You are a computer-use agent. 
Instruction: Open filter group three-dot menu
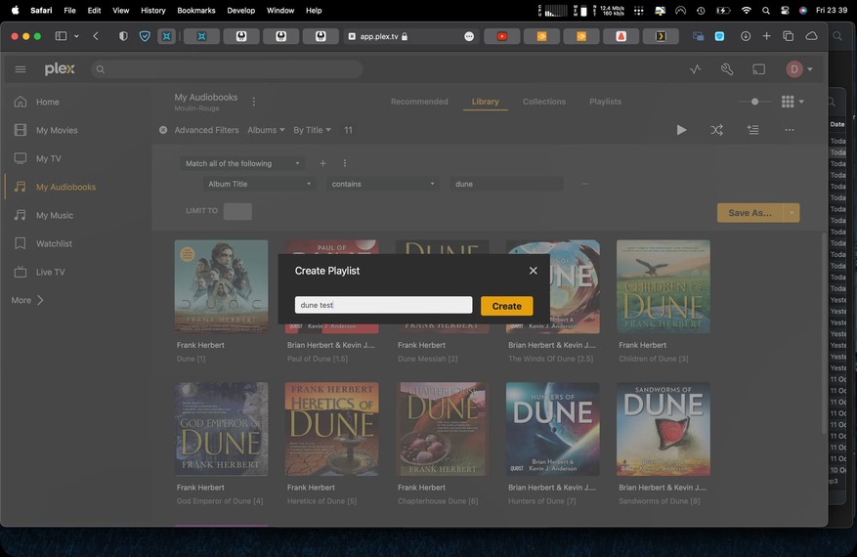point(344,163)
